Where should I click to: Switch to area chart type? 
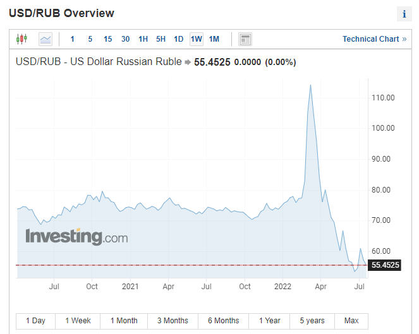click(46, 39)
